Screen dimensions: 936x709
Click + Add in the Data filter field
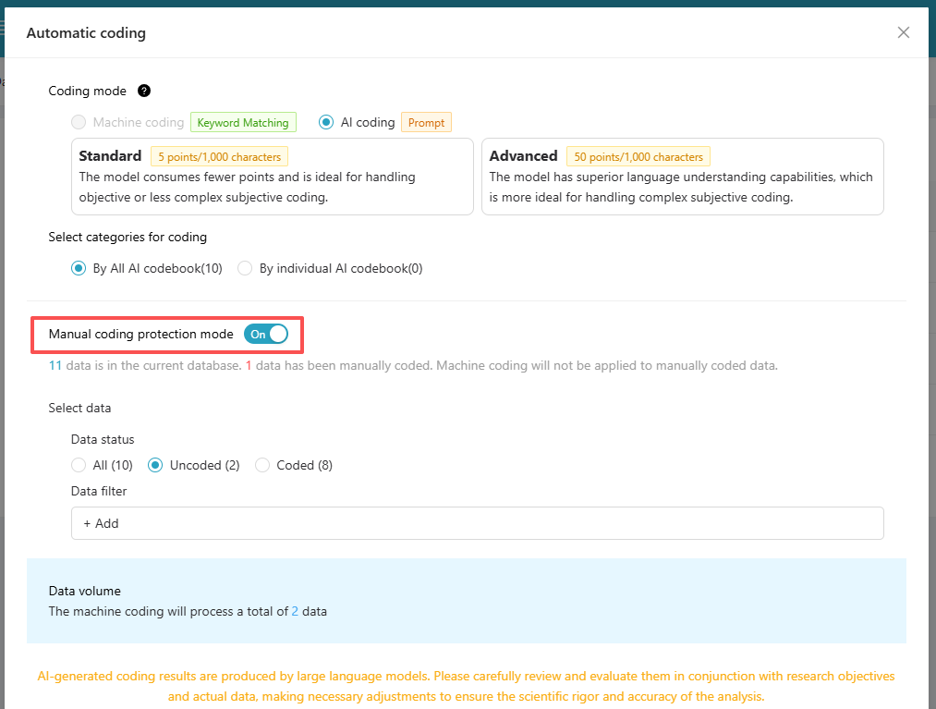(x=102, y=523)
